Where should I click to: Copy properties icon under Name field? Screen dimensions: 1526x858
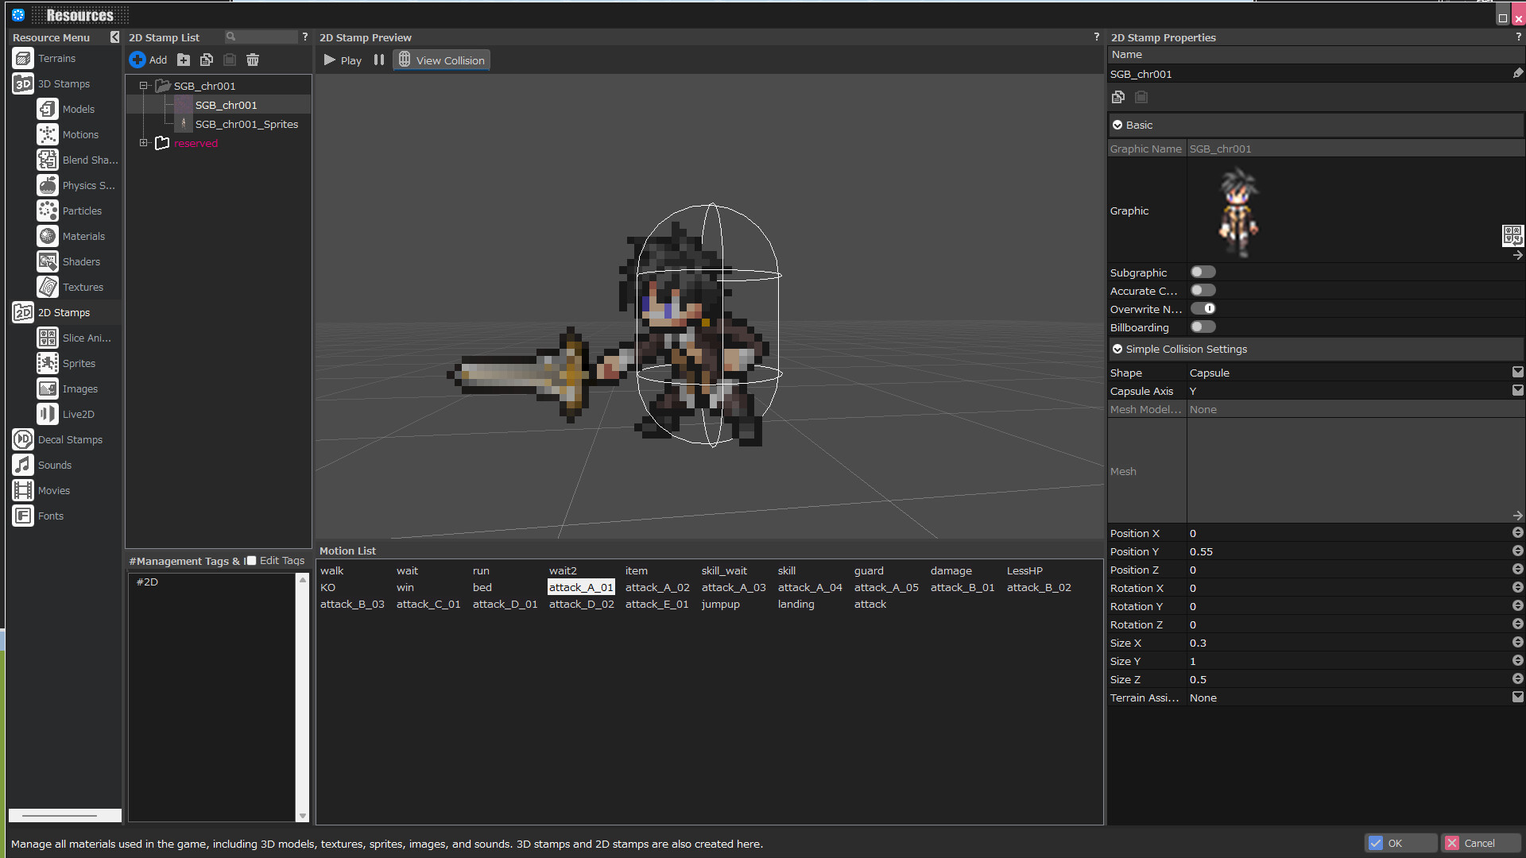pos(1118,97)
